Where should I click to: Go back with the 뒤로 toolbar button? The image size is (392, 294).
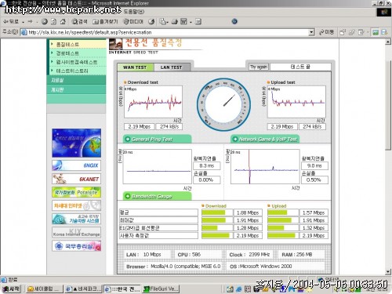coord(11,22)
